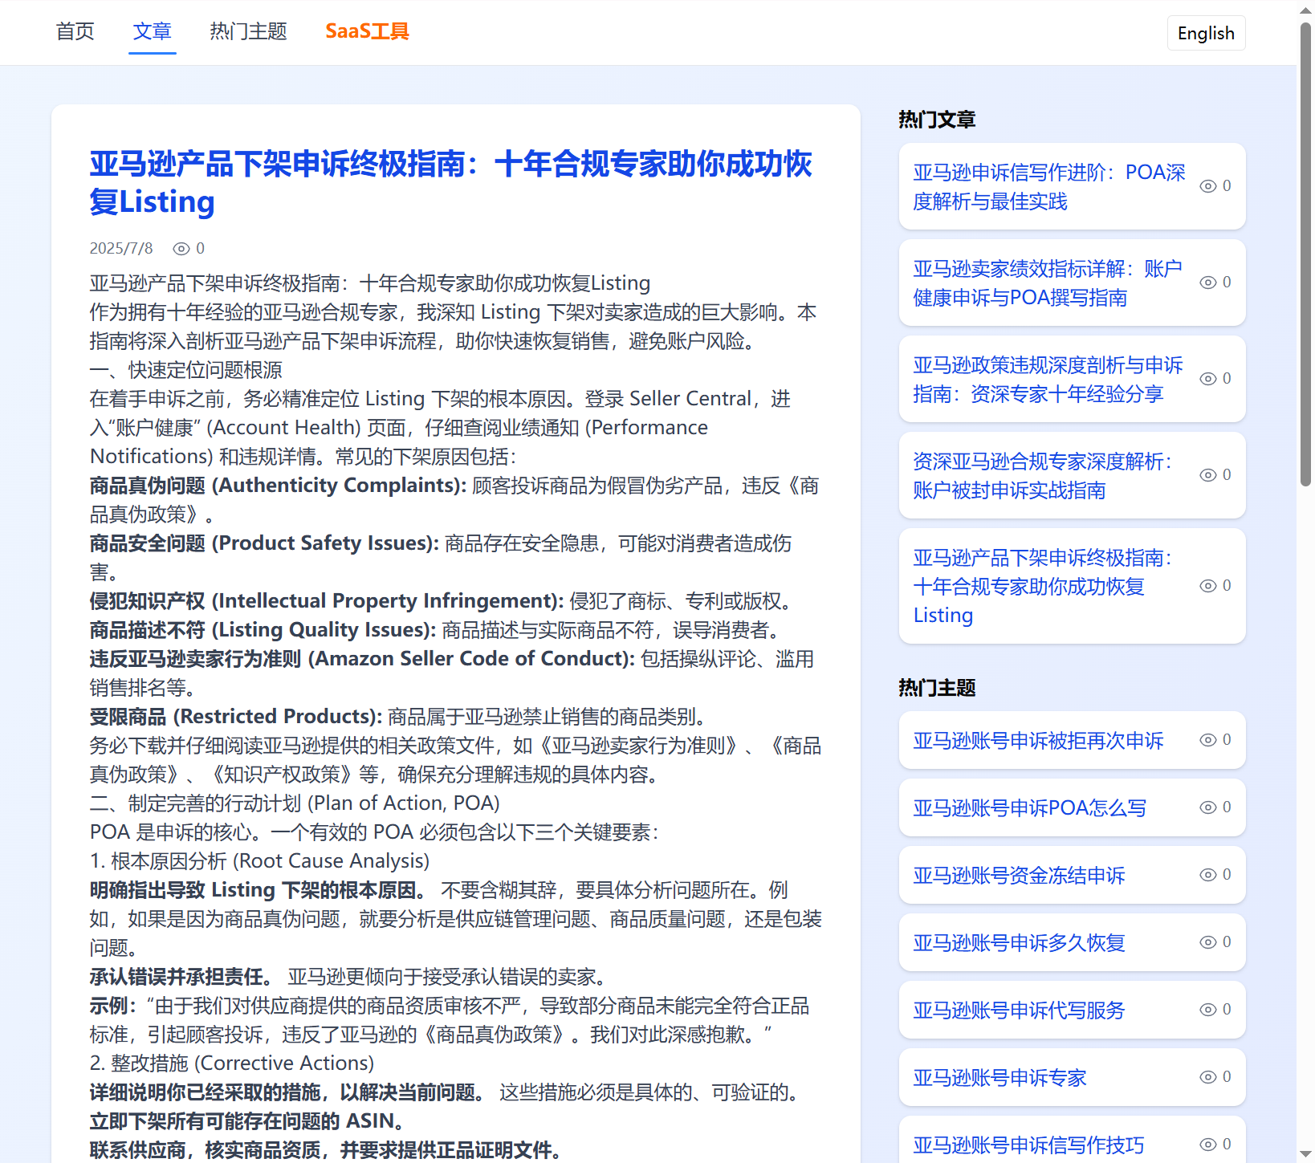Click heading 二、制定完善的行动计划 (Plan of Action, POA)
The width and height of the screenshot is (1315, 1163).
click(295, 803)
